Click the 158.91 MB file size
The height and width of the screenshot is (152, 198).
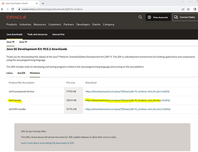(71, 100)
